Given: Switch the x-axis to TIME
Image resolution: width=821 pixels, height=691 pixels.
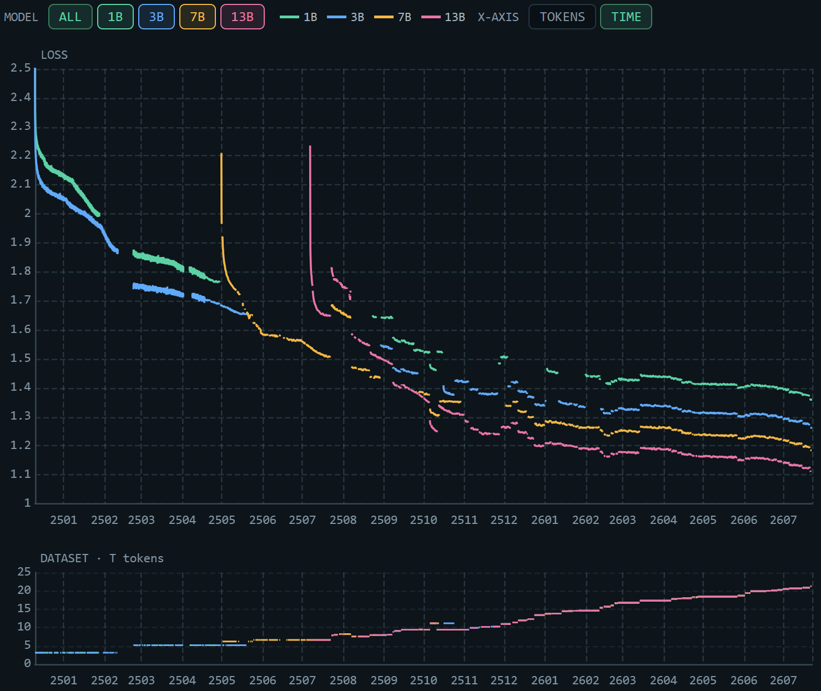Looking at the screenshot, I should pos(626,17).
